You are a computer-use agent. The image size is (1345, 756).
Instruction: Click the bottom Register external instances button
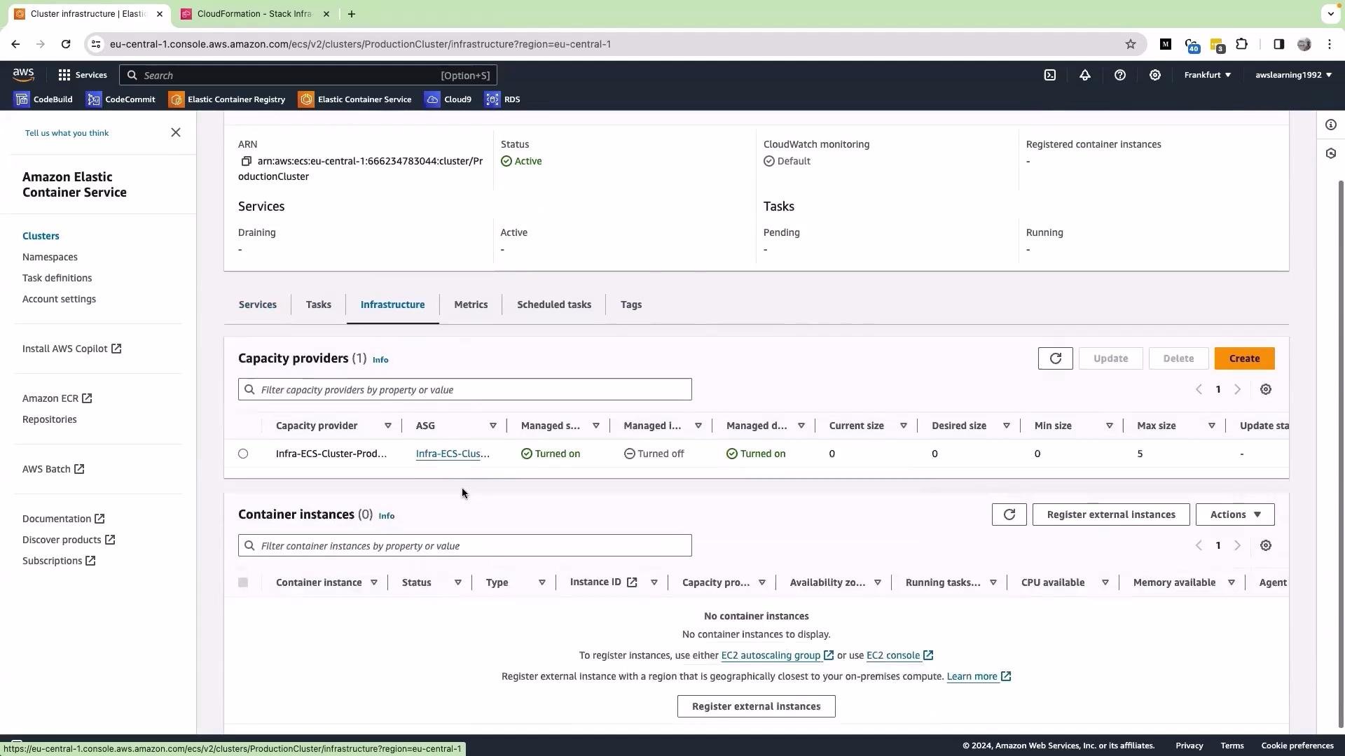click(x=756, y=706)
